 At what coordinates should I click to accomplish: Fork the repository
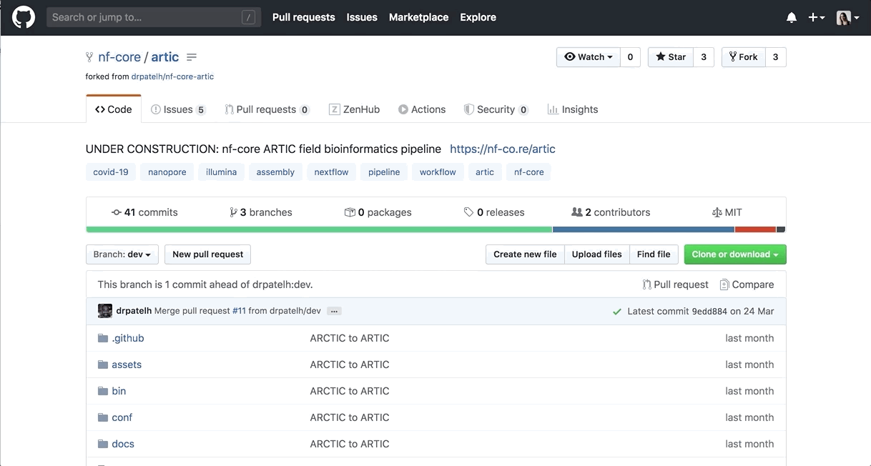744,57
